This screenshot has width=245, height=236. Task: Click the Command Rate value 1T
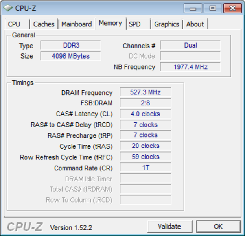coord(146,168)
